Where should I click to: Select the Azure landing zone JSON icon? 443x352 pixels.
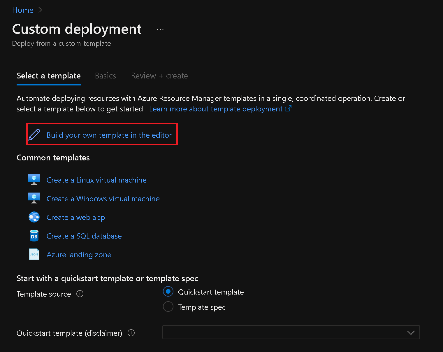(34, 254)
